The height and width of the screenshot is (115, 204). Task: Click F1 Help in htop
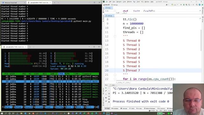pos(7,107)
